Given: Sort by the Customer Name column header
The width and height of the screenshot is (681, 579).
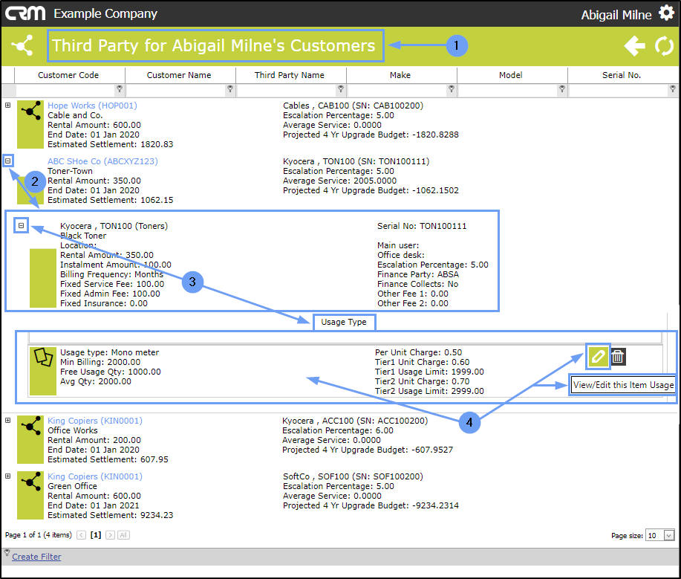Looking at the screenshot, I should (x=179, y=75).
